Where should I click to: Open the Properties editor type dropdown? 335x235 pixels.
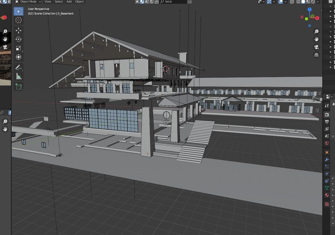[x=329, y=97]
